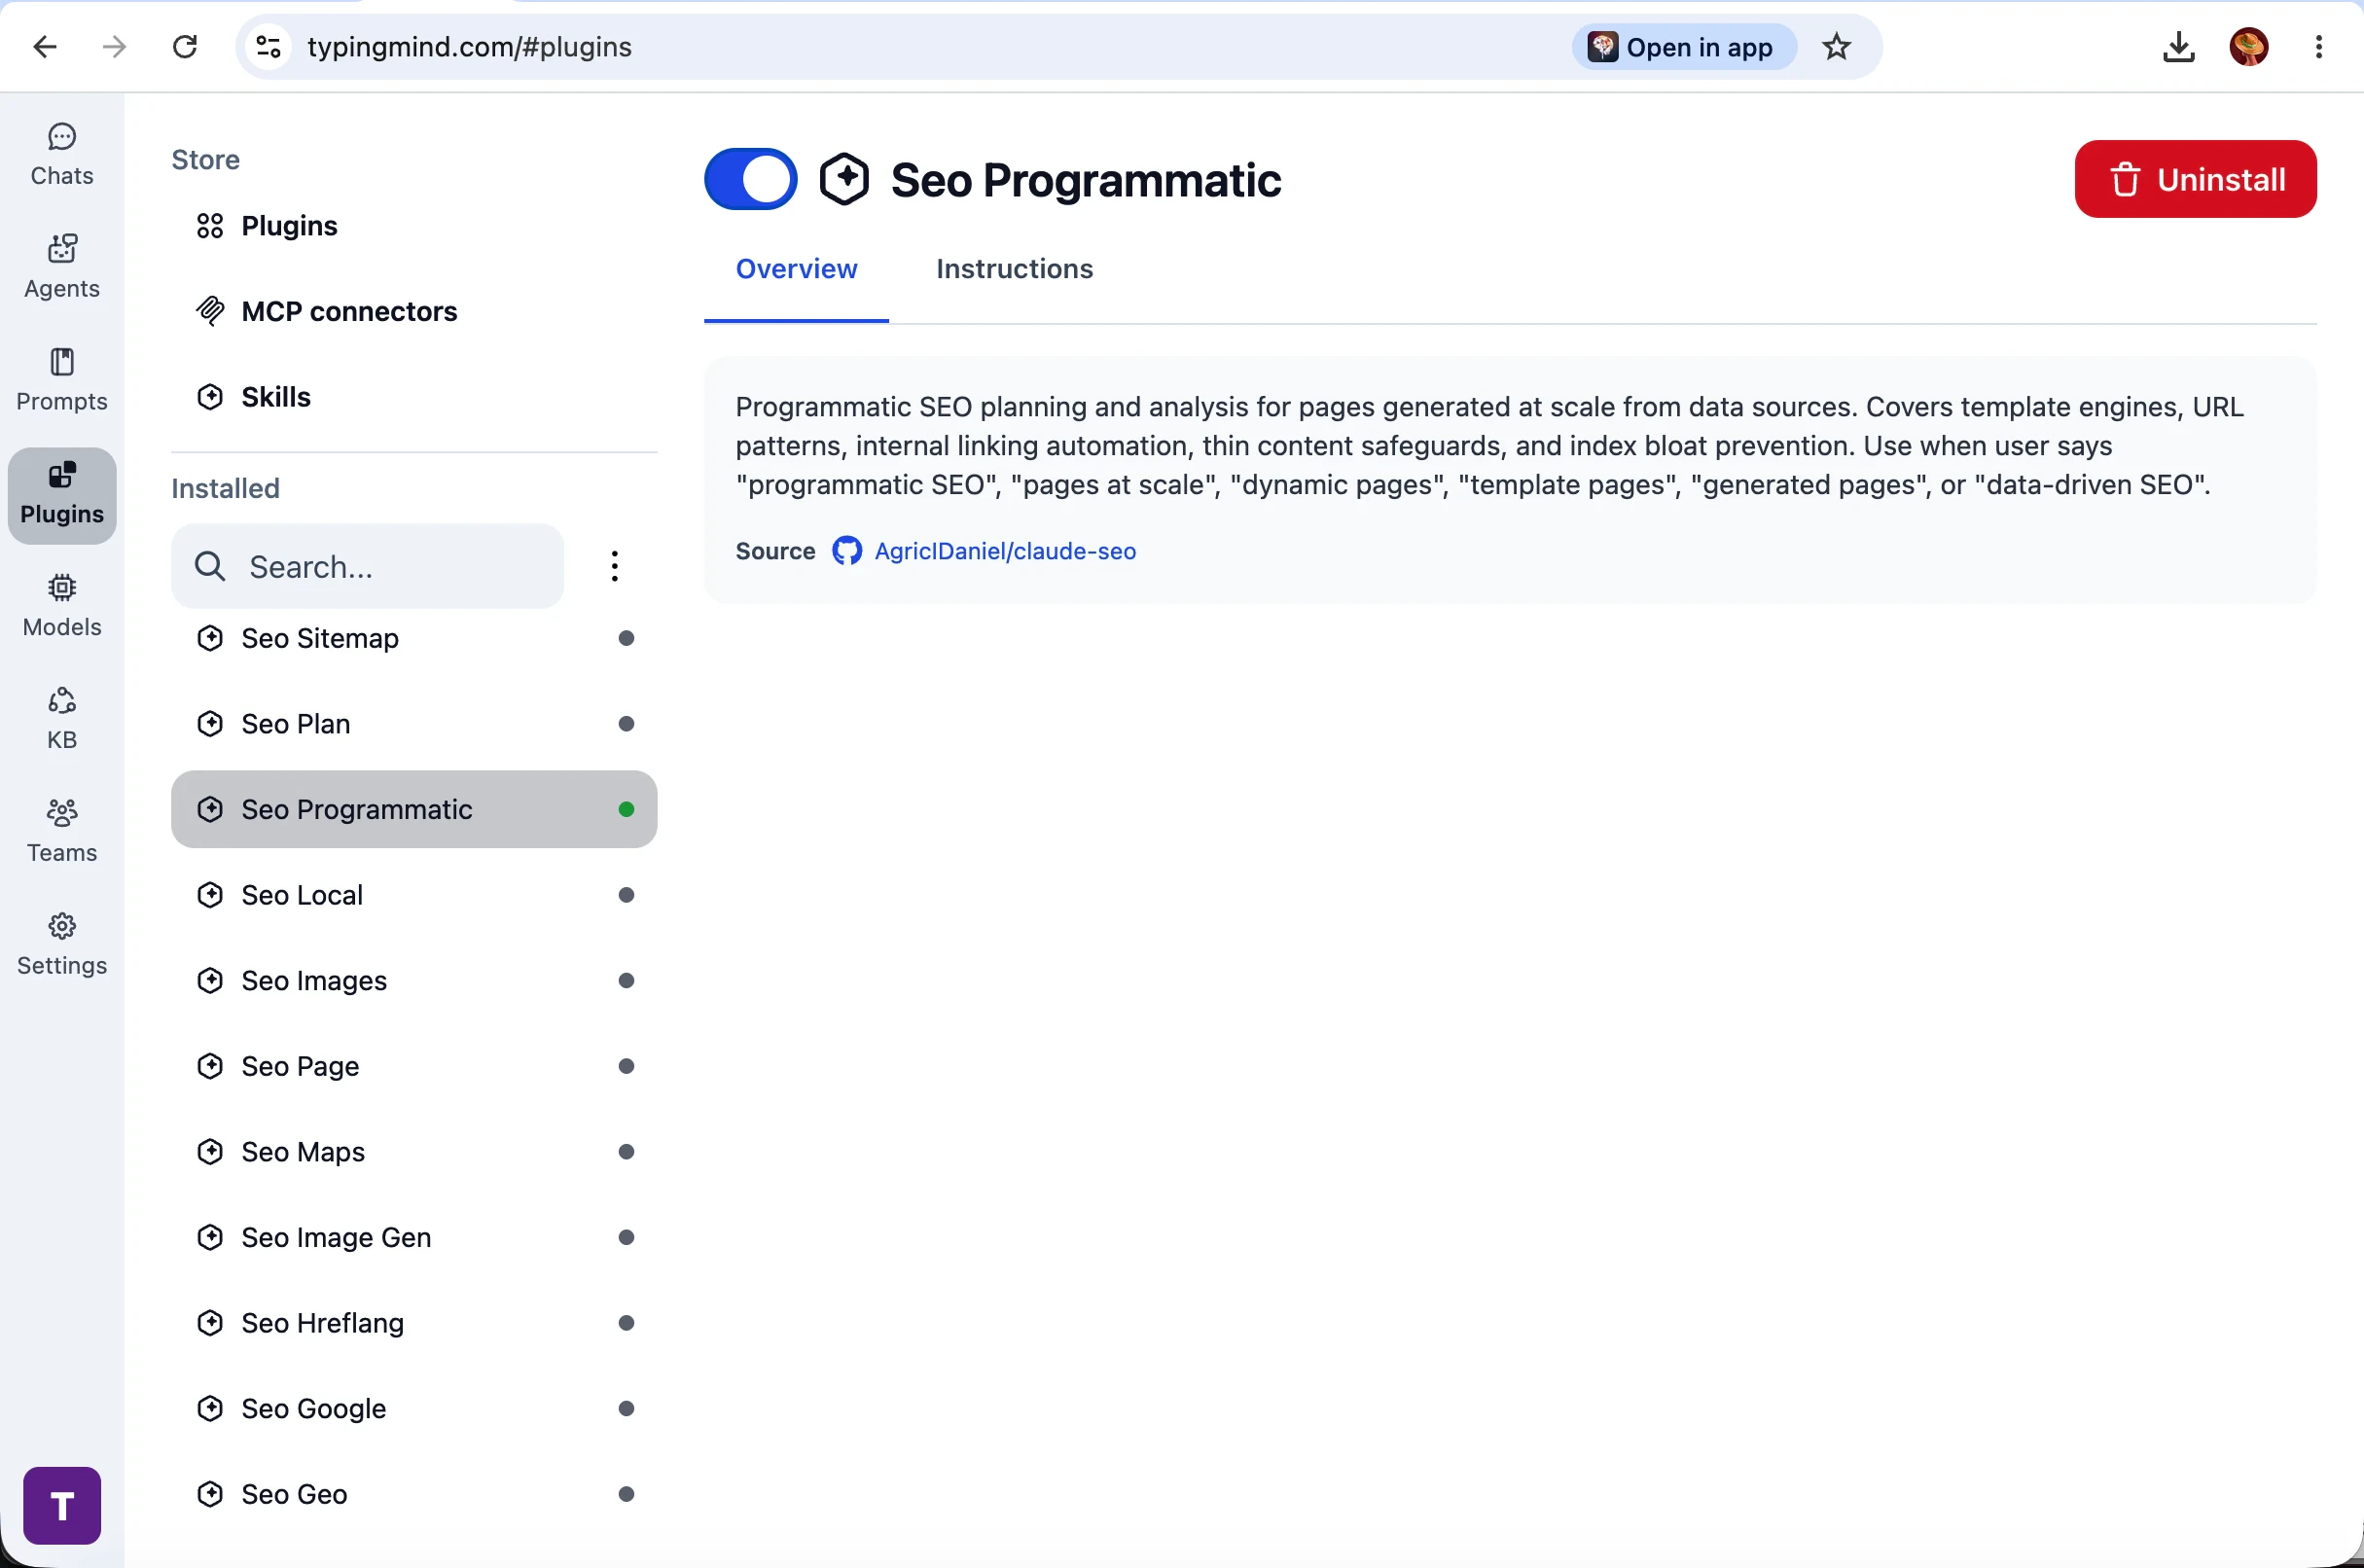Image resolution: width=2364 pixels, height=1568 pixels.
Task: Go to Agents in the sidebar
Action: tap(62, 268)
